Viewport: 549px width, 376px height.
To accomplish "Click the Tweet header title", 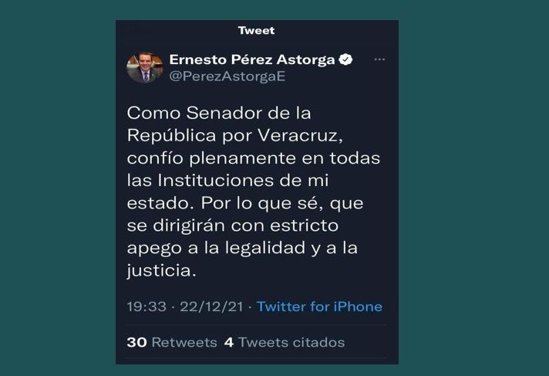I will 256,31.
